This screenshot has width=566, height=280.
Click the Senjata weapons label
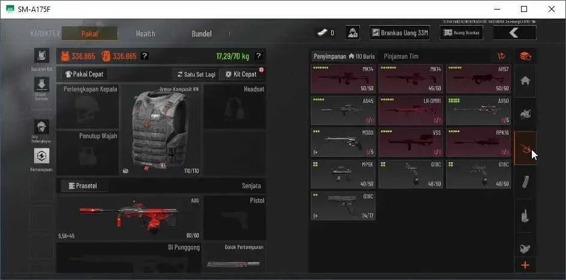click(x=251, y=186)
